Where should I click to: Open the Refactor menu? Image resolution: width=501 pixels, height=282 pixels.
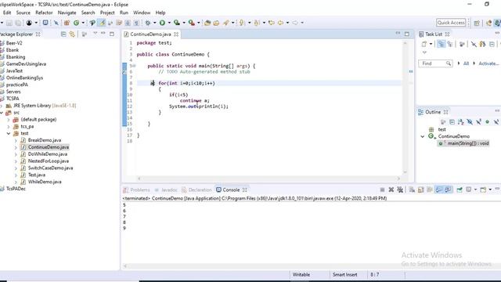click(x=44, y=13)
